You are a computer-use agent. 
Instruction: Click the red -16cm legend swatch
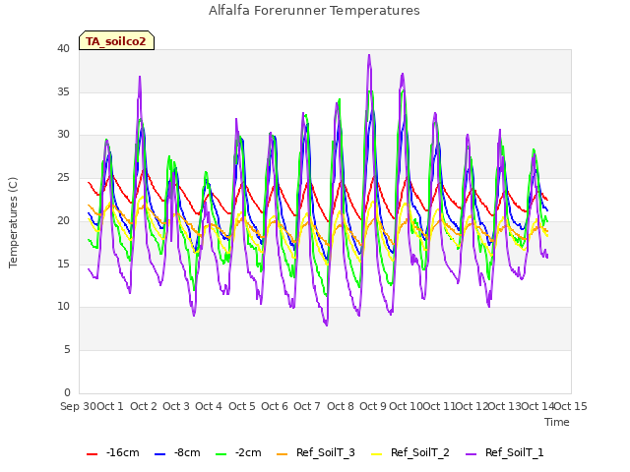click(x=92, y=454)
